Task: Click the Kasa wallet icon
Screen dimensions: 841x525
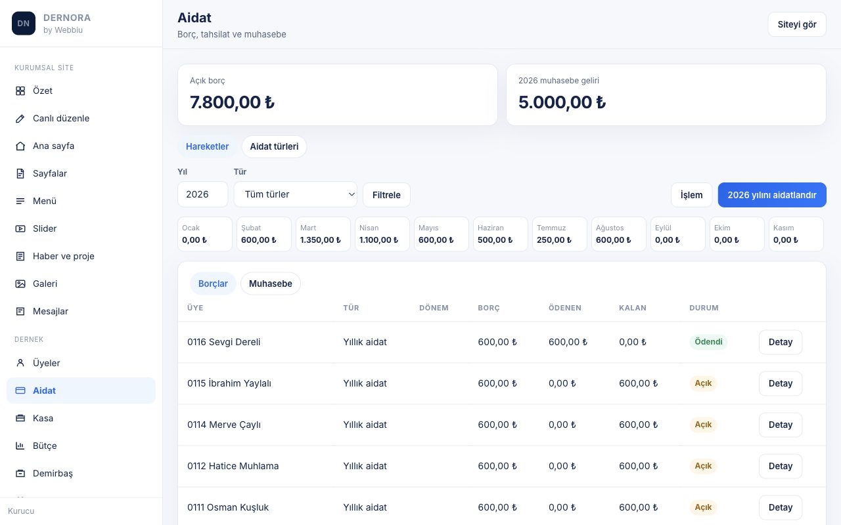Action: point(20,418)
